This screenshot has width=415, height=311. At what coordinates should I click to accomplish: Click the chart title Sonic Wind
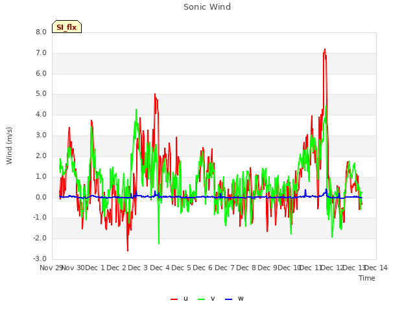207,7
